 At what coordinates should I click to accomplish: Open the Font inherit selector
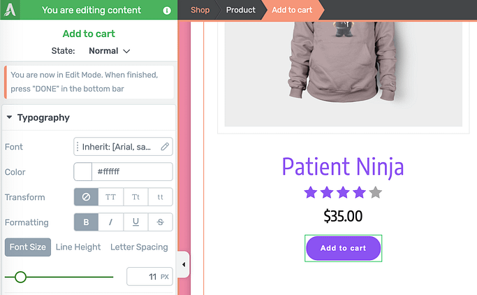tap(119, 147)
